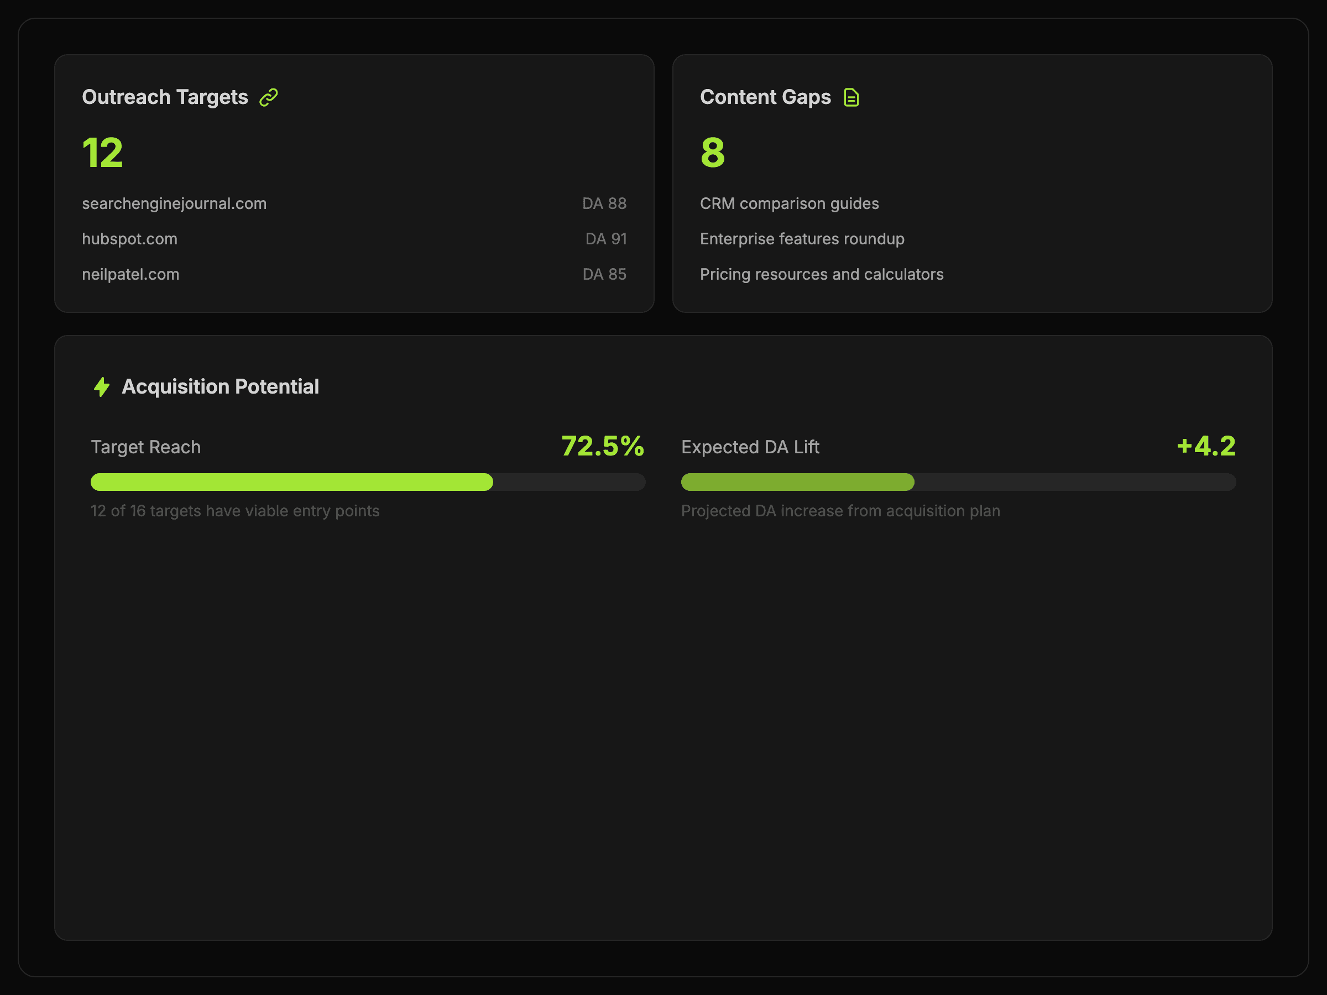Viewport: 1327px width, 995px height.
Task: Click the large 12 outreach count
Action: point(103,153)
